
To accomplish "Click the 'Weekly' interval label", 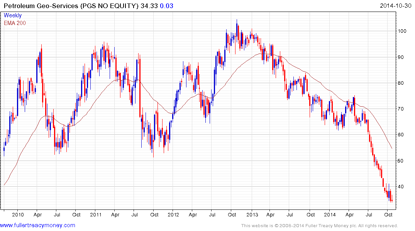I will (12, 15).
